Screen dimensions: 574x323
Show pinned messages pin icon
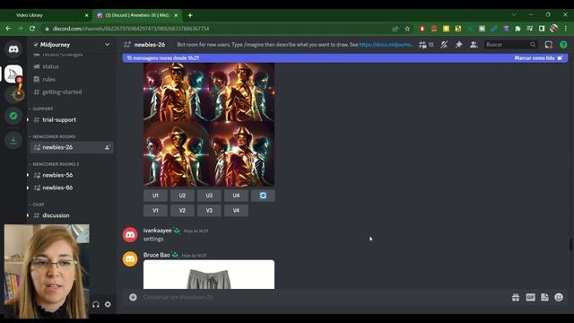[458, 45]
